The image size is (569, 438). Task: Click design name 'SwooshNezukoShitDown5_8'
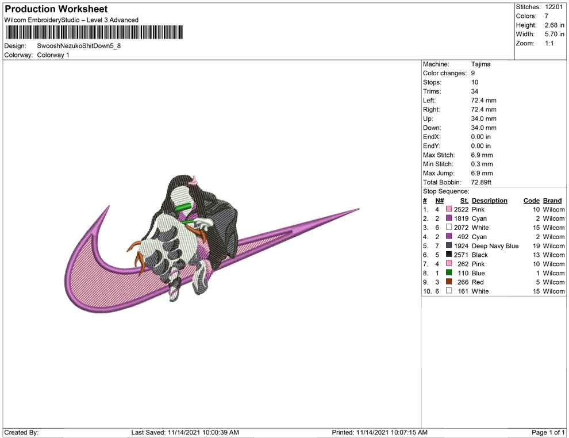pyautogui.click(x=79, y=46)
